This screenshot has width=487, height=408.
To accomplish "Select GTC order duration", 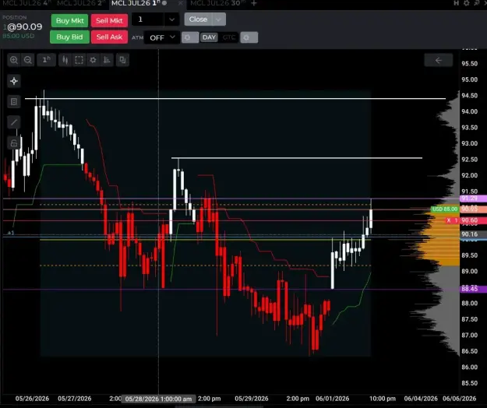I will (229, 37).
